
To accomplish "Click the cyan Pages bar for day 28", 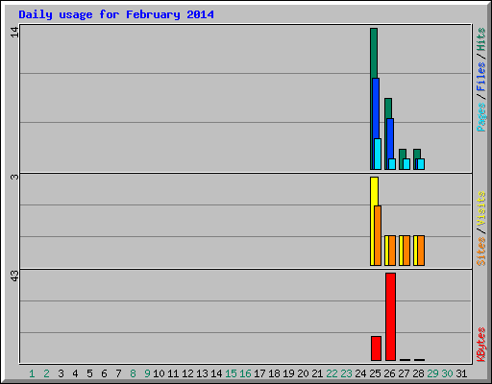I will (421, 164).
